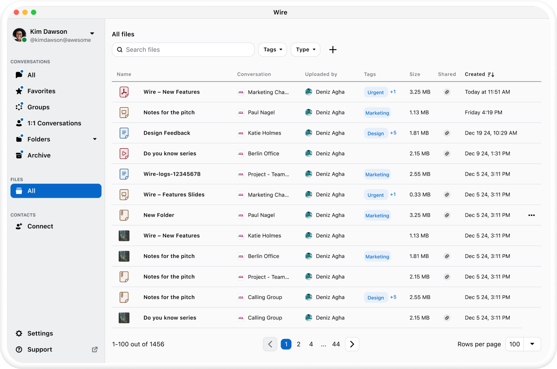Jump to page 44
Image resolution: width=557 pixels, height=369 pixels.
[336, 344]
